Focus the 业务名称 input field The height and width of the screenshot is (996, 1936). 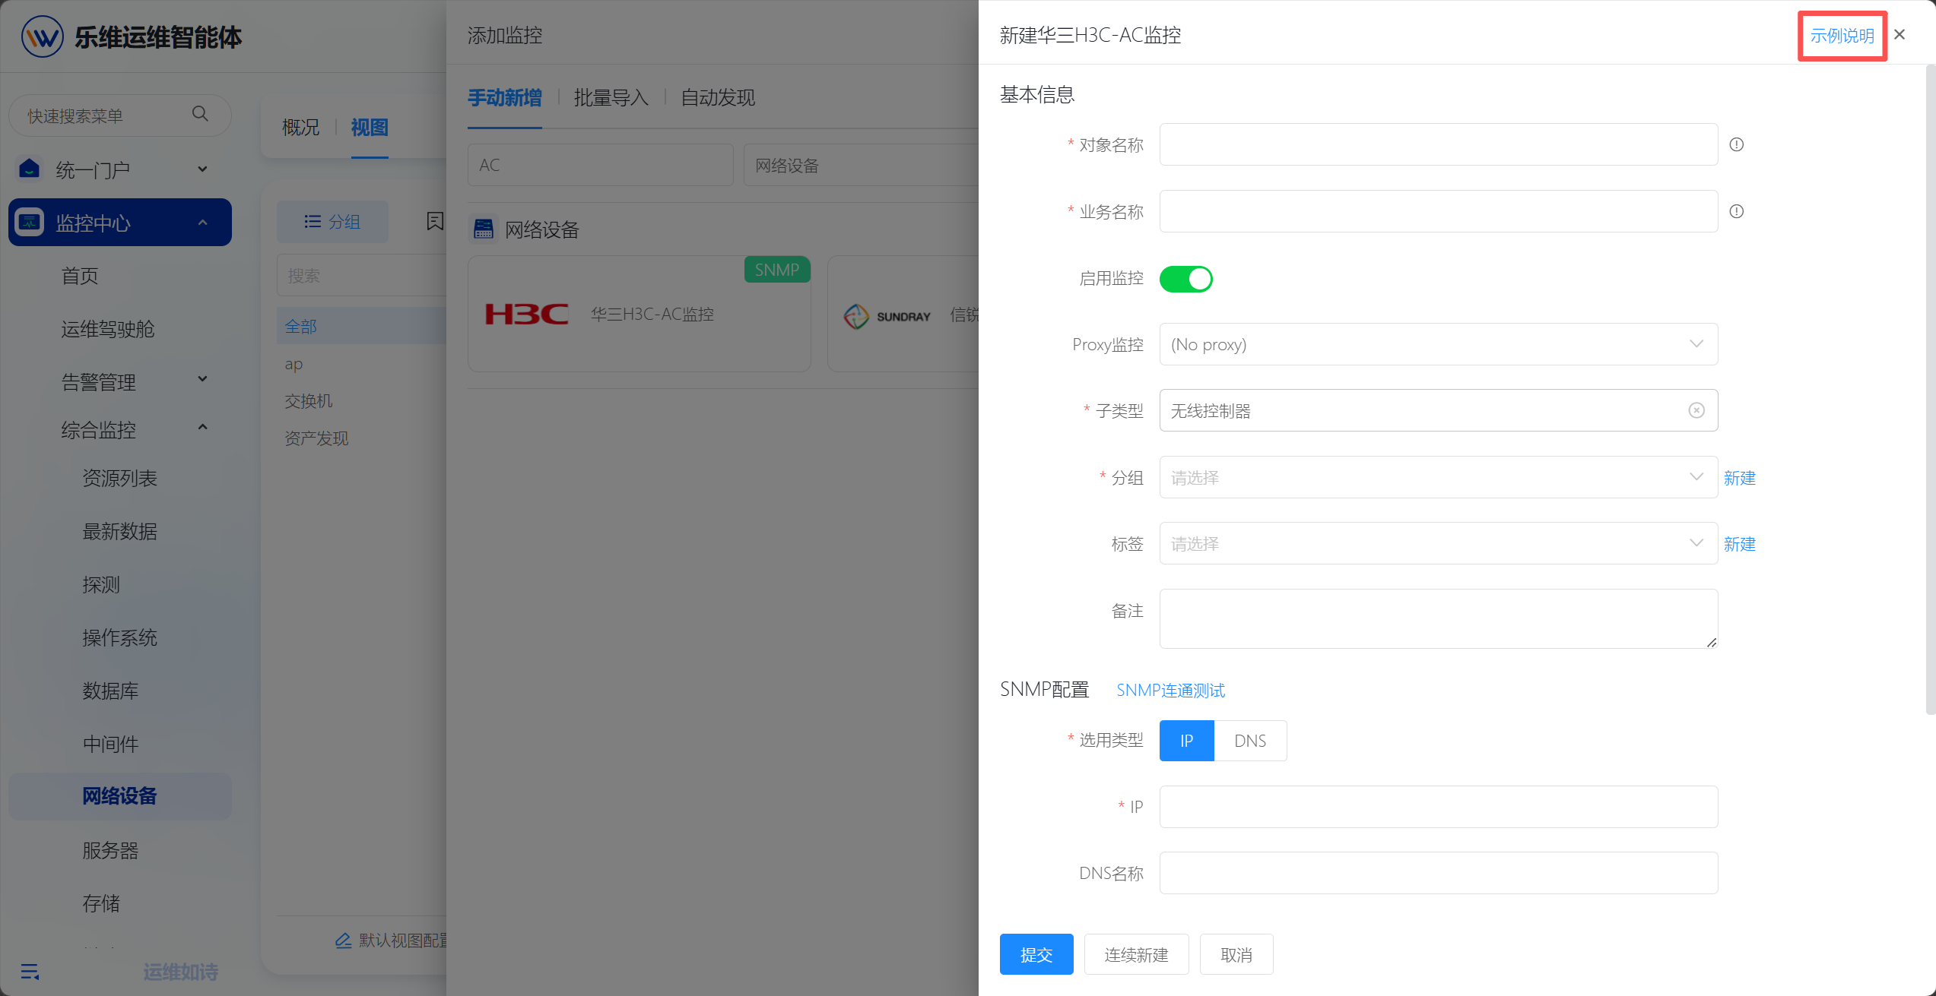tap(1438, 211)
